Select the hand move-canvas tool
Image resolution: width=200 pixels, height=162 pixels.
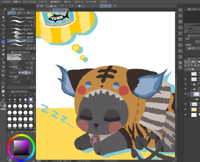click(x=3, y=17)
